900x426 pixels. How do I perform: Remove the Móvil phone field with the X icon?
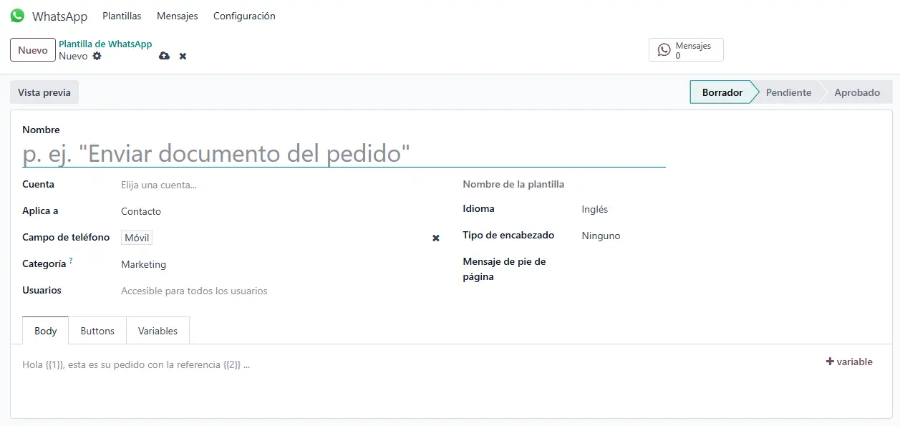pos(436,238)
